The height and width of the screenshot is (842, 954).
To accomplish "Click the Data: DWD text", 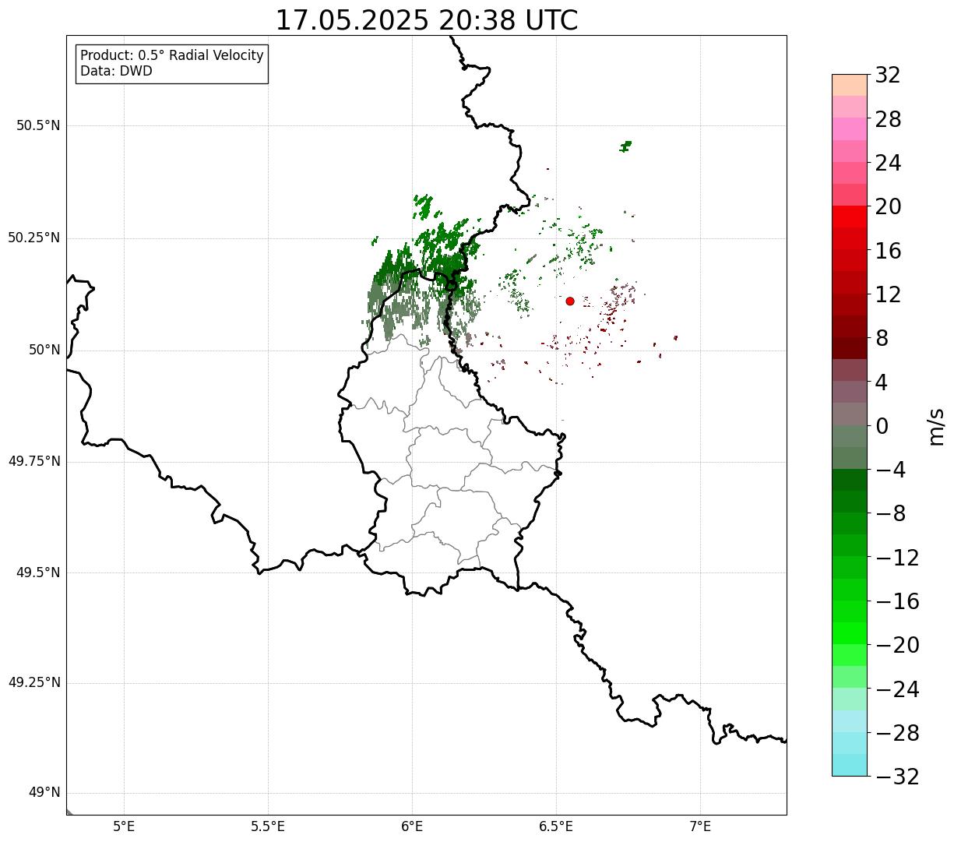I will (116, 71).
